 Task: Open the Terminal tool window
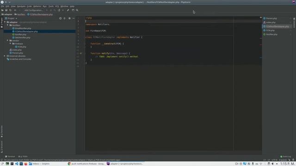point(10,156)
